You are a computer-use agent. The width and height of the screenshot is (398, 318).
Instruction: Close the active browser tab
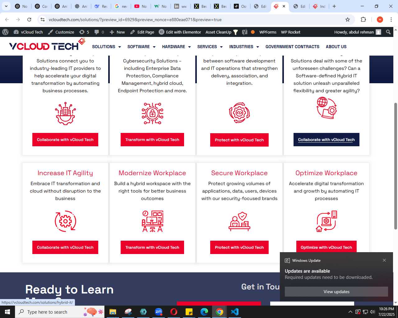pyautogui.click(x=284, y=6)
